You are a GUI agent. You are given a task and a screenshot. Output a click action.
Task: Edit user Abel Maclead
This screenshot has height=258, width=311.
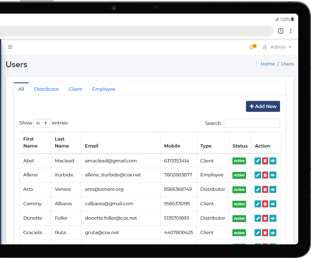tap(258, 161)
